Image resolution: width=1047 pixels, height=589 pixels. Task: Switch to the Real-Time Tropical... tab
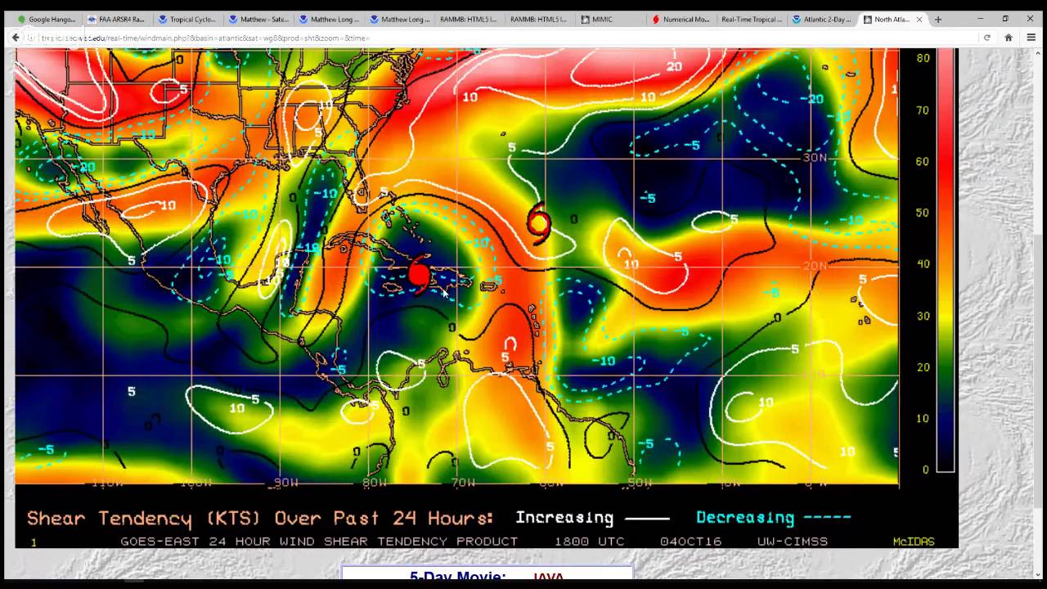pyautogui.click(x=751, y=19)
